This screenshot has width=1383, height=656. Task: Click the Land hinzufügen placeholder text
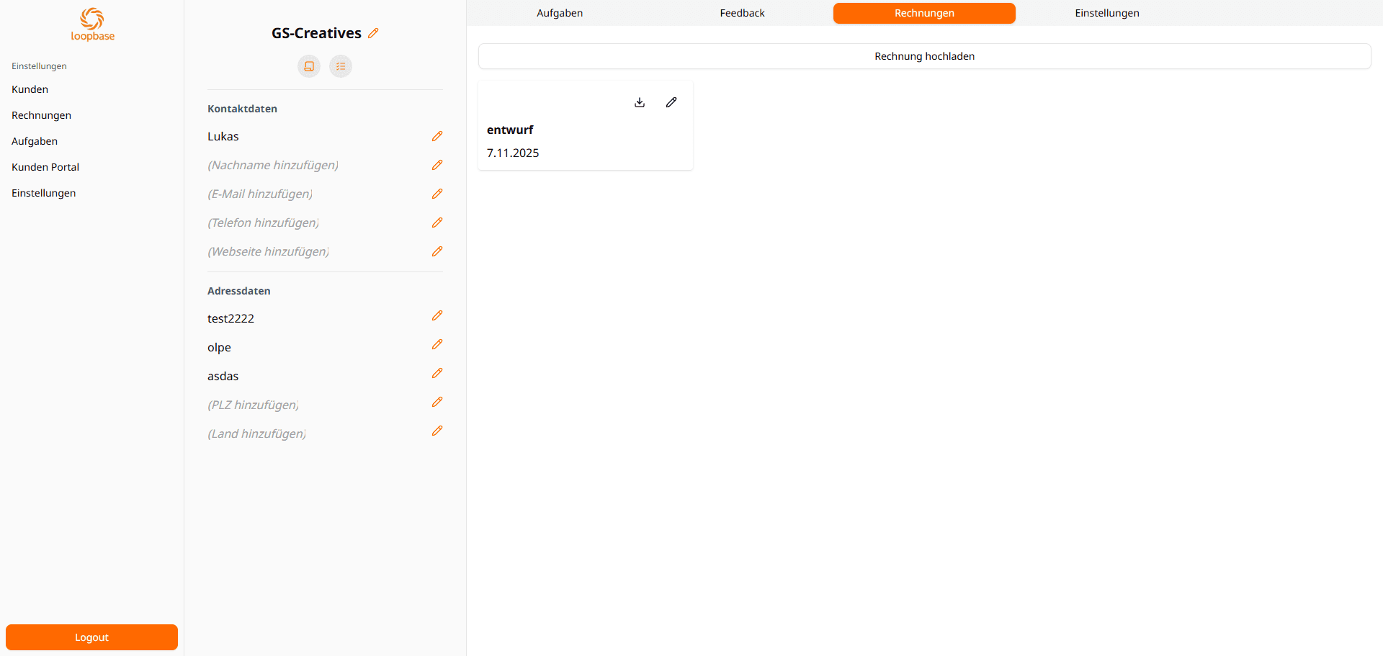[256, 433]
